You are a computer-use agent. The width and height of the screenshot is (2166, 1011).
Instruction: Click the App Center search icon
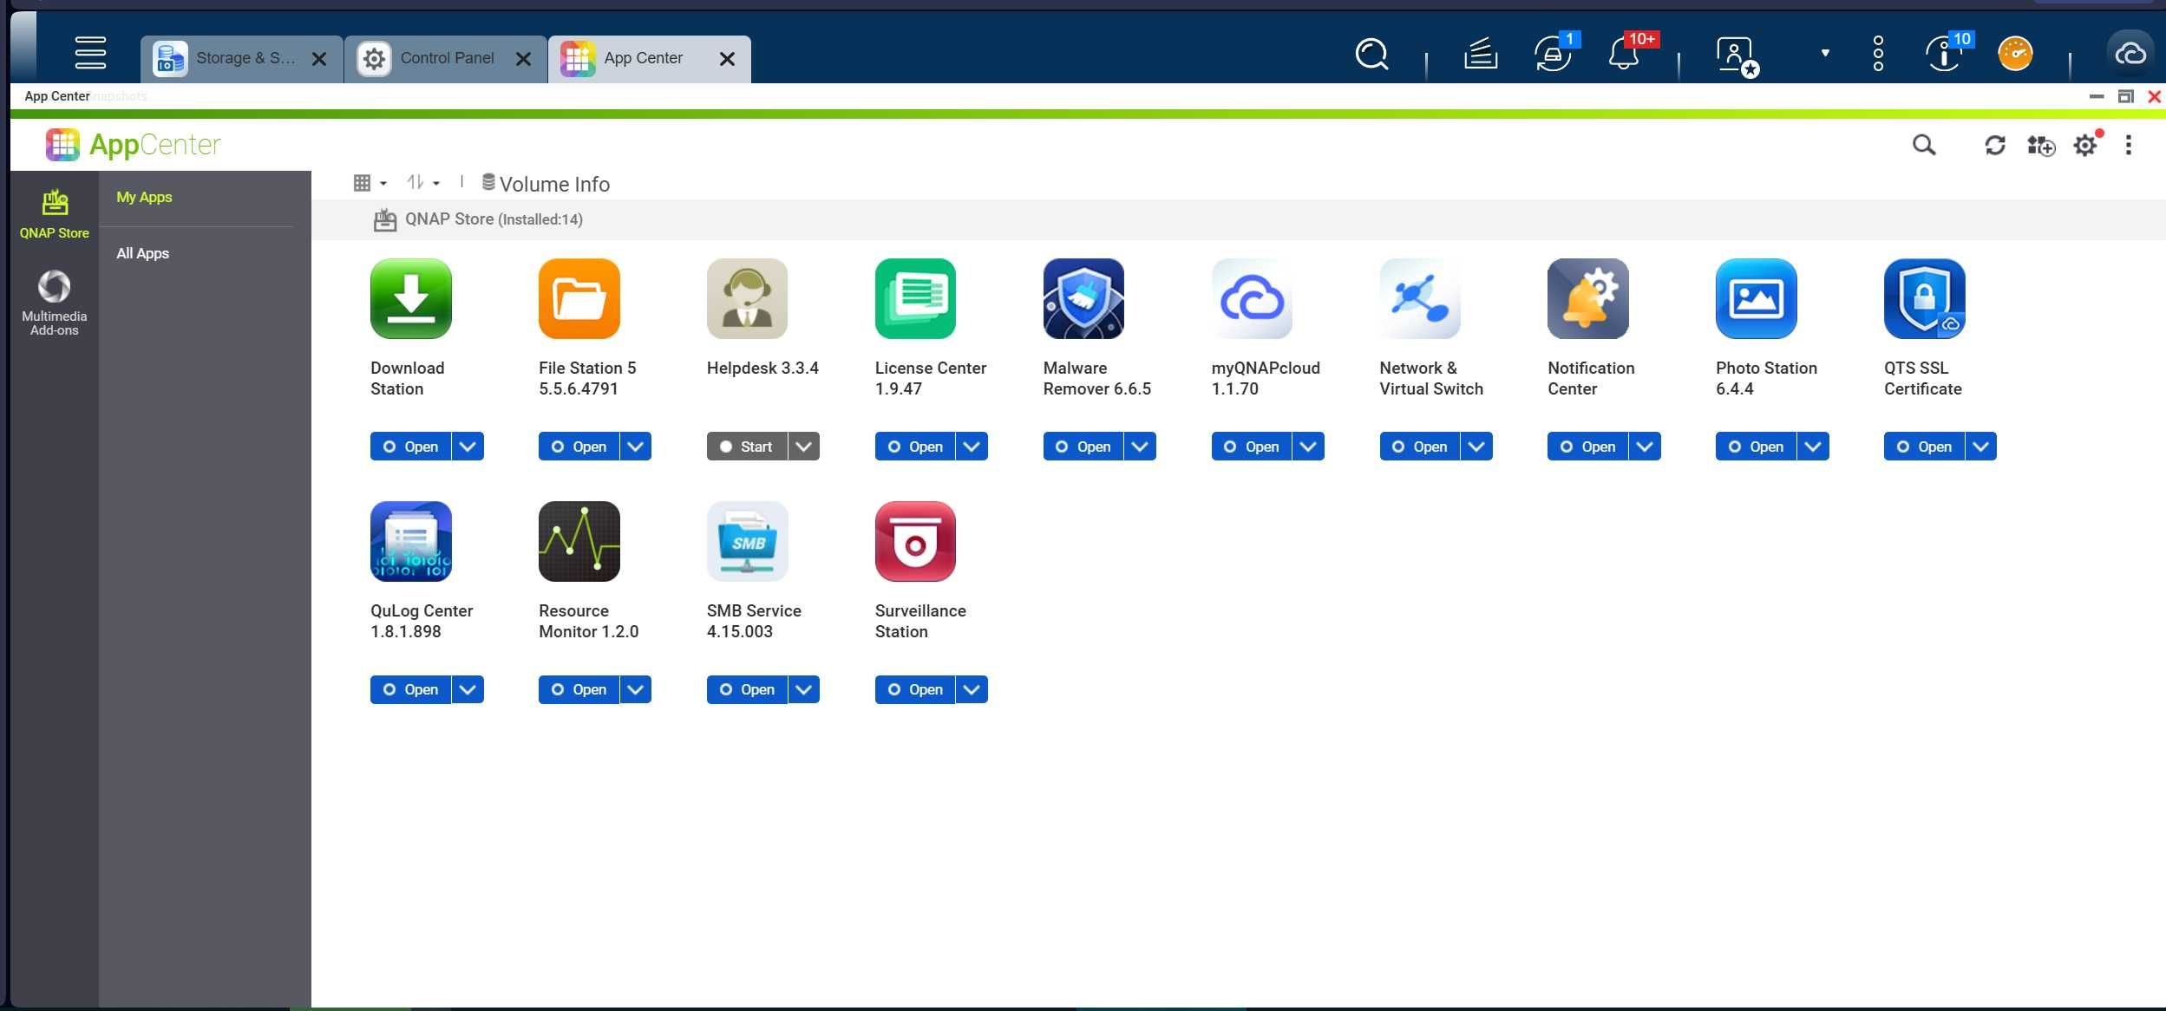click(x=1924, y=145)
